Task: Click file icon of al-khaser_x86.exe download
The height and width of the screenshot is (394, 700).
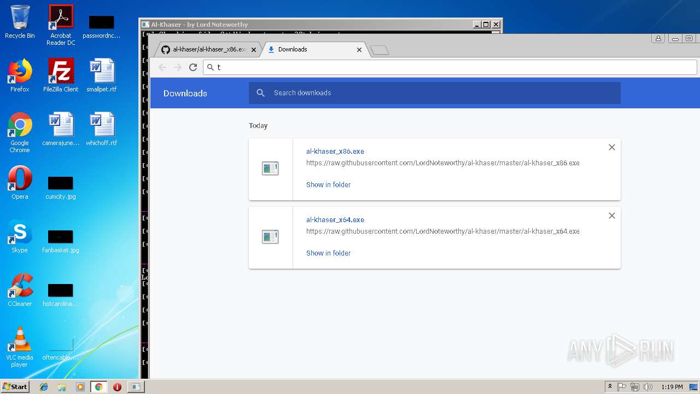Action: (270, 169)
